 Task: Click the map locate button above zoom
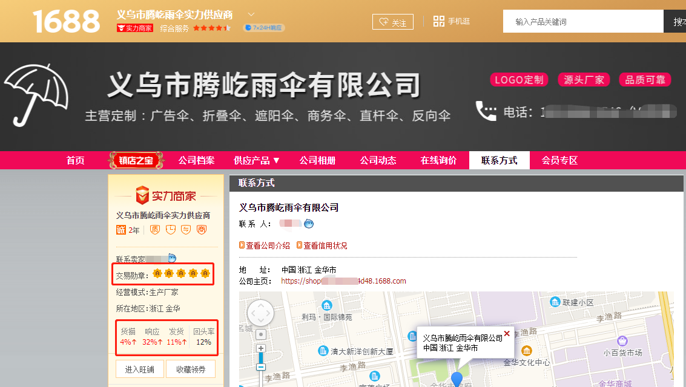point(261,334)
